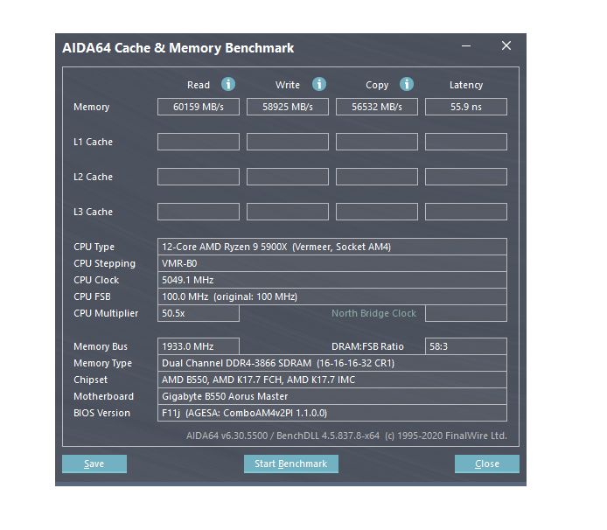This screenshot has width=607, height=530.
Task: Click the CPU FSB value 100.0 MHz
Action: point(332,296)
